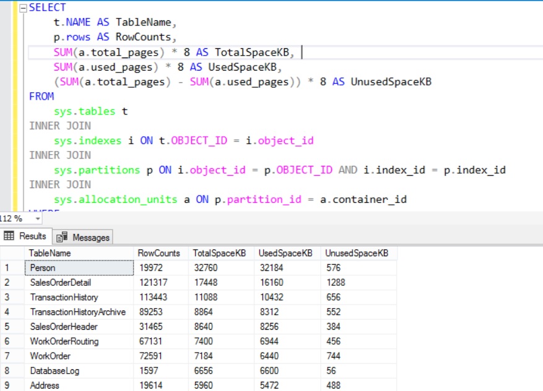Click the SELECT keyword in editor

pyautogui.click(x=48, y=7)
